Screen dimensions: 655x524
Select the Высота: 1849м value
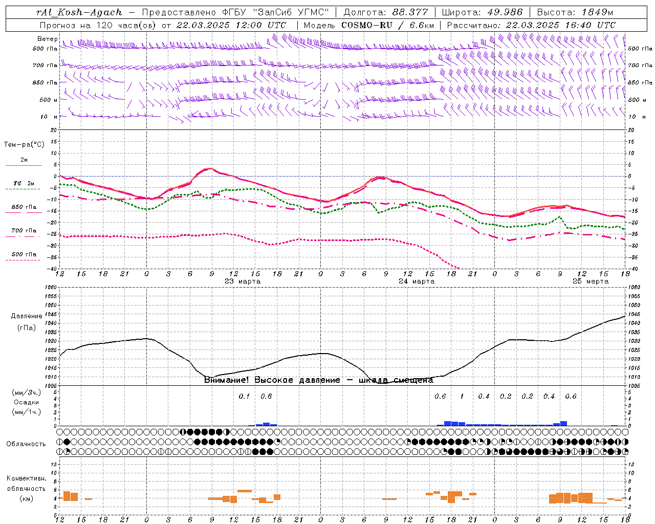(575, 12)
